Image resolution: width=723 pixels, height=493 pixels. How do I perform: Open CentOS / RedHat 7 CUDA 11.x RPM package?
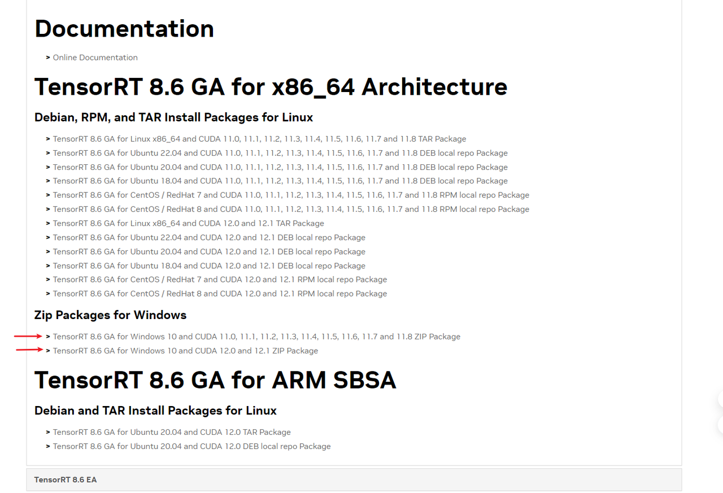click(291, 195)
